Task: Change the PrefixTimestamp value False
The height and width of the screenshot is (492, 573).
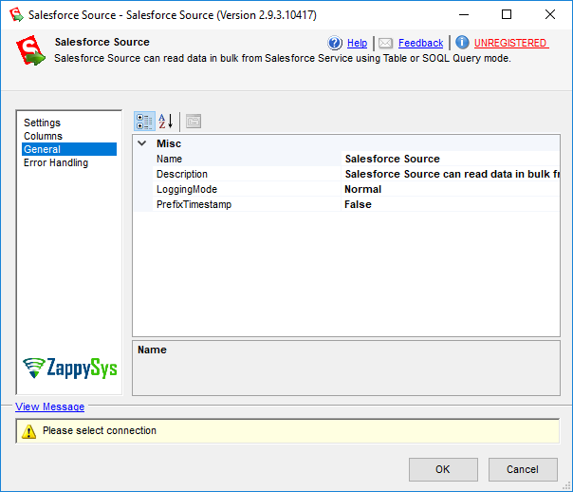Action: coord(451,204)
